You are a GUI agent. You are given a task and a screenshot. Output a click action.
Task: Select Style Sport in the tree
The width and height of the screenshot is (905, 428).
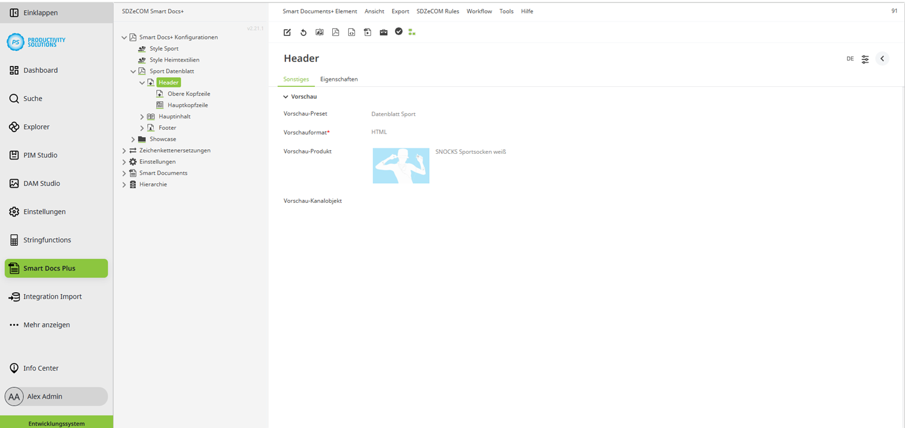coord(164,48)
